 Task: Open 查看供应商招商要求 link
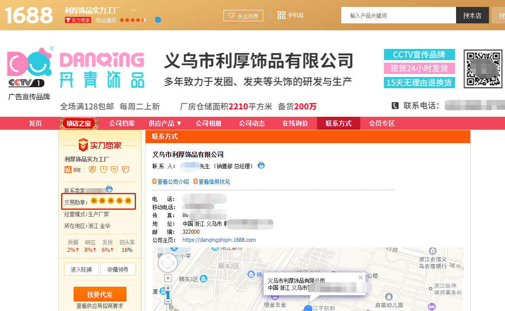tap(100, 306)
